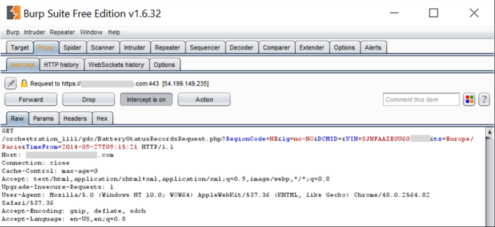Switch to the Extender tab
The height and width of the screenshot is (227, 495).
tap(312, 47)
